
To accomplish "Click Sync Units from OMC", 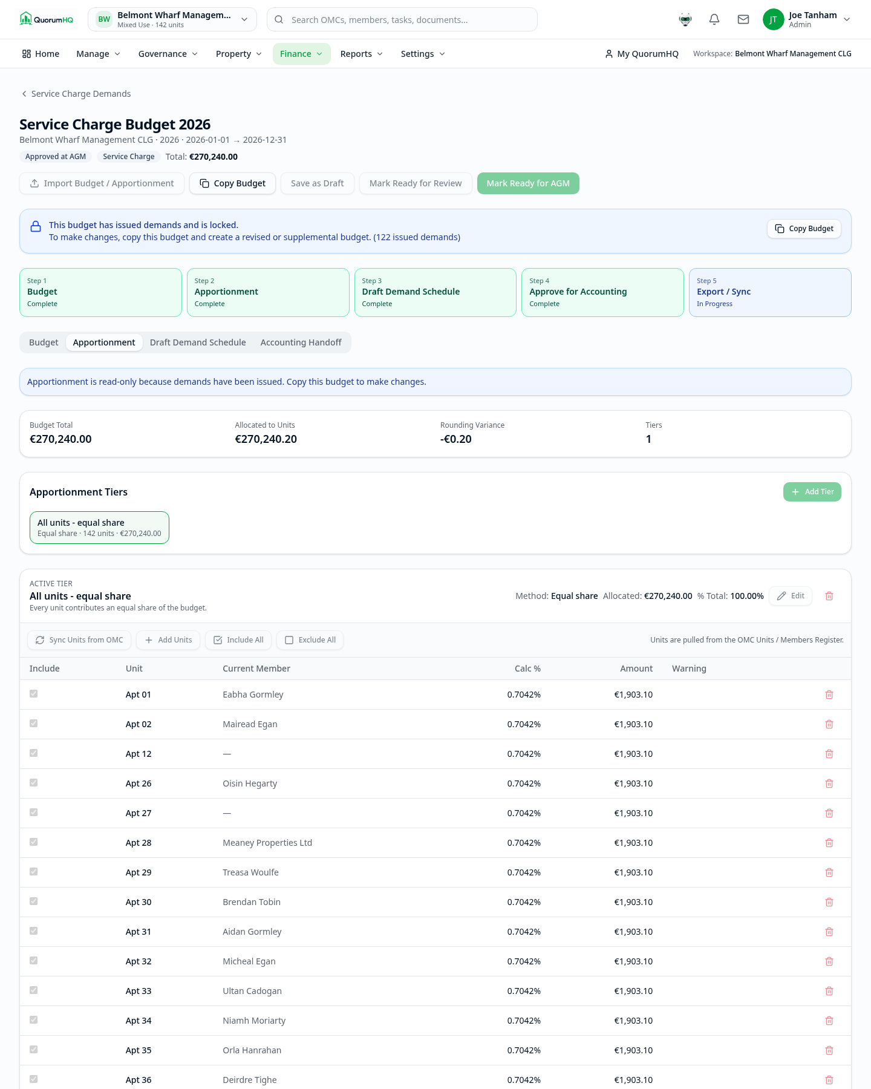I will tap(79, 640).
